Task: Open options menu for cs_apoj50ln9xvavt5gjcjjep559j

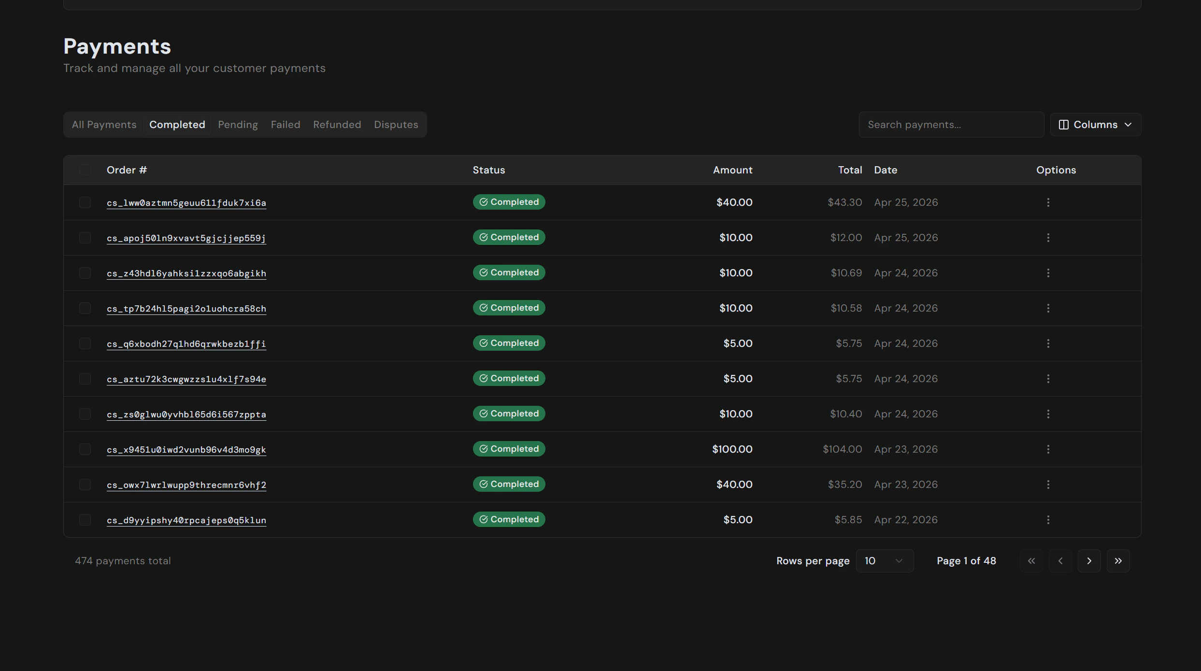Action: 1048,238
